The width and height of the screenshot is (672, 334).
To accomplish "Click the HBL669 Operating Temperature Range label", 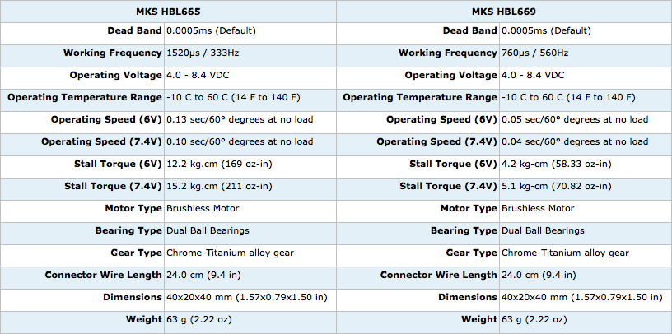I will click(x=420, y=98).
